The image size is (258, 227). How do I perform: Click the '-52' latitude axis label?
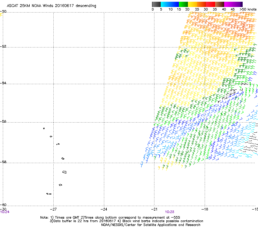[x=3, y=46]
